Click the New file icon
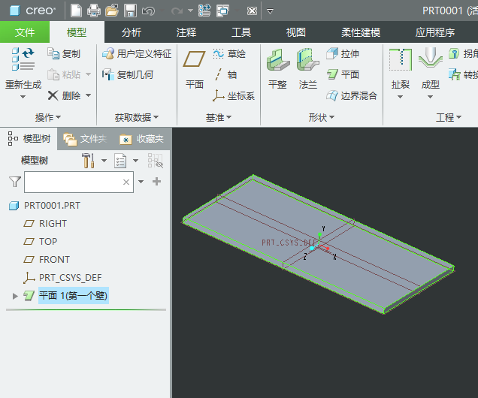The height and width of the screenshot is (398, 478). coord(76,11)
